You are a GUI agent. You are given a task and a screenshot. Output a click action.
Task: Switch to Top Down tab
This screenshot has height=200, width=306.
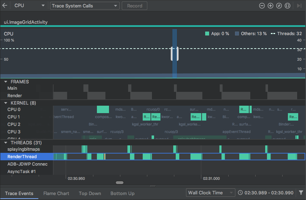coord(90,193)
